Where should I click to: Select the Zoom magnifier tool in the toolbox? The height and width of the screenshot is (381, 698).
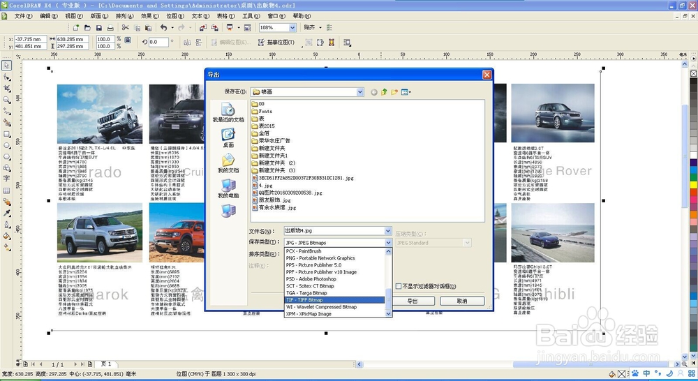pyautogui.click(x=7, y=100)
